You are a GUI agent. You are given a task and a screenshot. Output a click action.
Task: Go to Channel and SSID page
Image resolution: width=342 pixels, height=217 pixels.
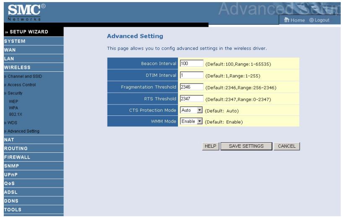25,76
